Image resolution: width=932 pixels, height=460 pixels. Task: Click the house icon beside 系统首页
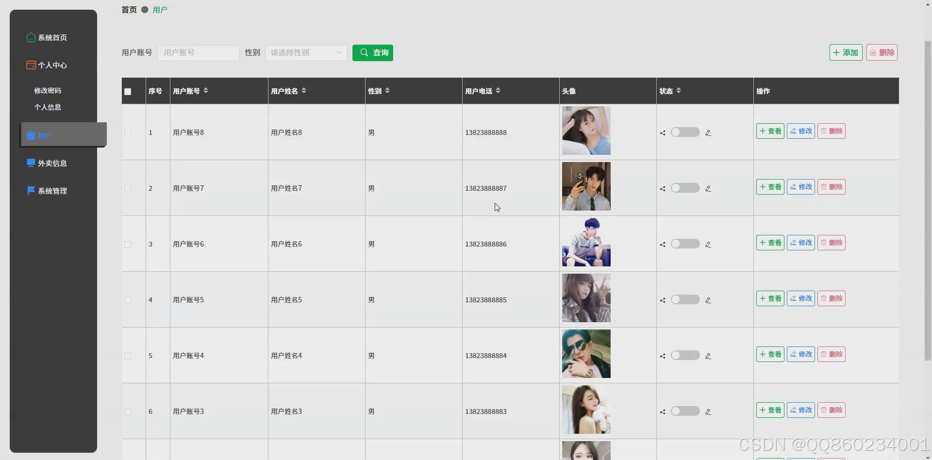coord(31,37)
